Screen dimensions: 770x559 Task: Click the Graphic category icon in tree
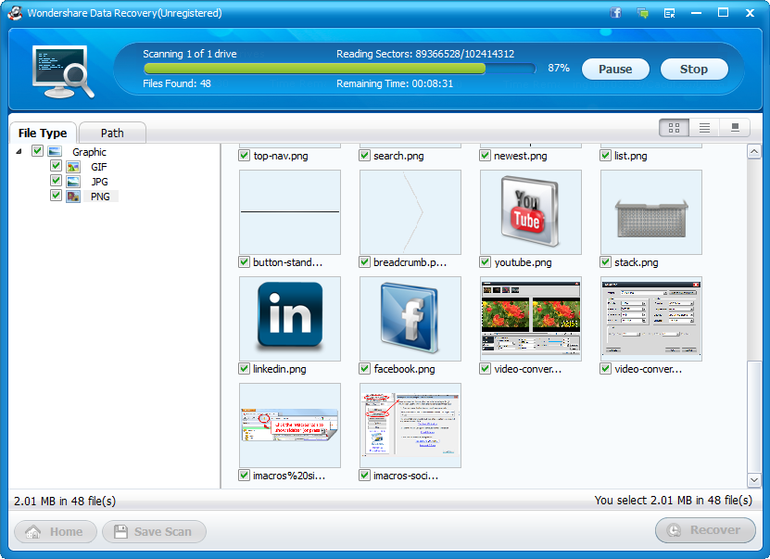click(55, 152)
